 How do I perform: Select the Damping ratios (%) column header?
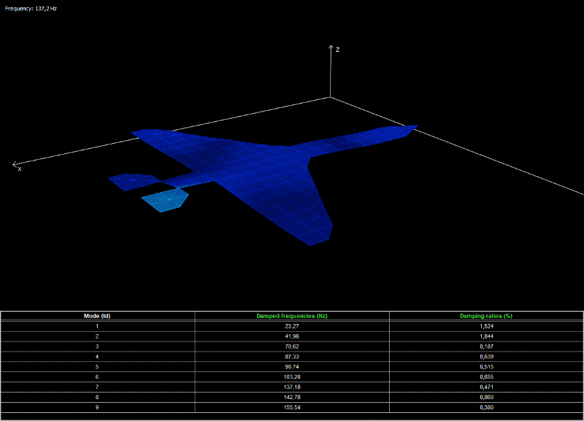486,316
